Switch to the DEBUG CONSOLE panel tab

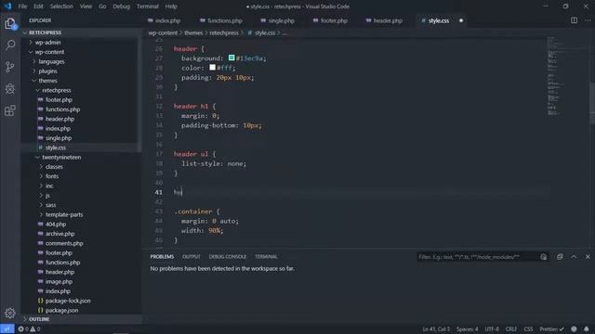tap(228, 257)
